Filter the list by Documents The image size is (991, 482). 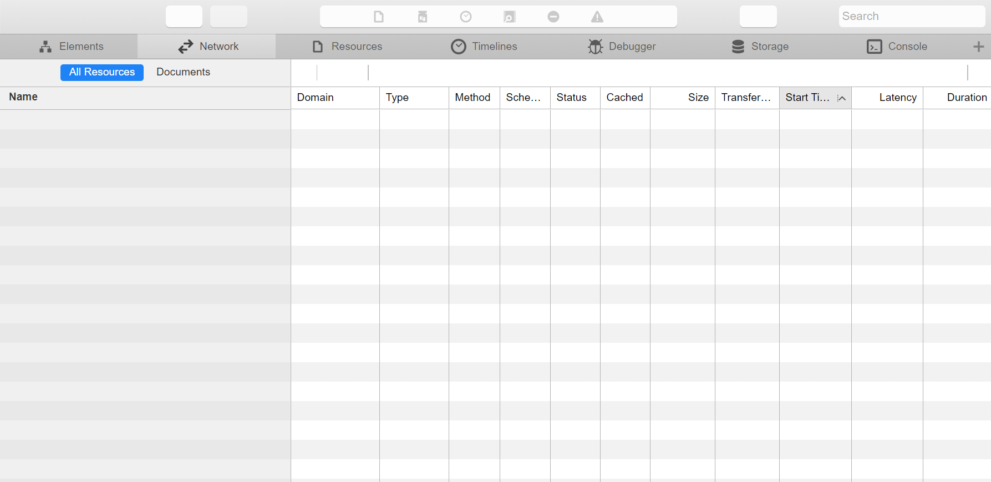coord(183,72)
